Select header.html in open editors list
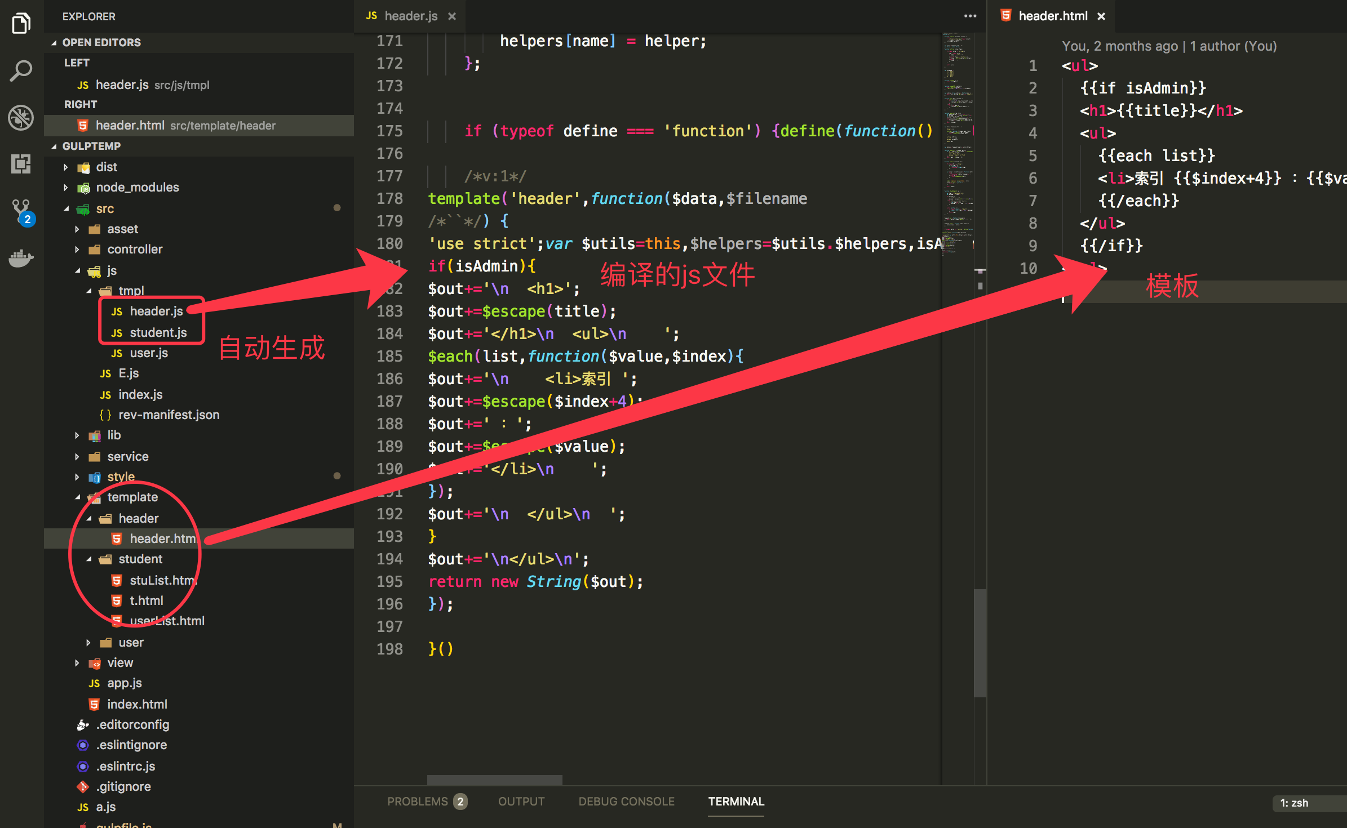The image size is (1347, 828). (x=199, y=125)
